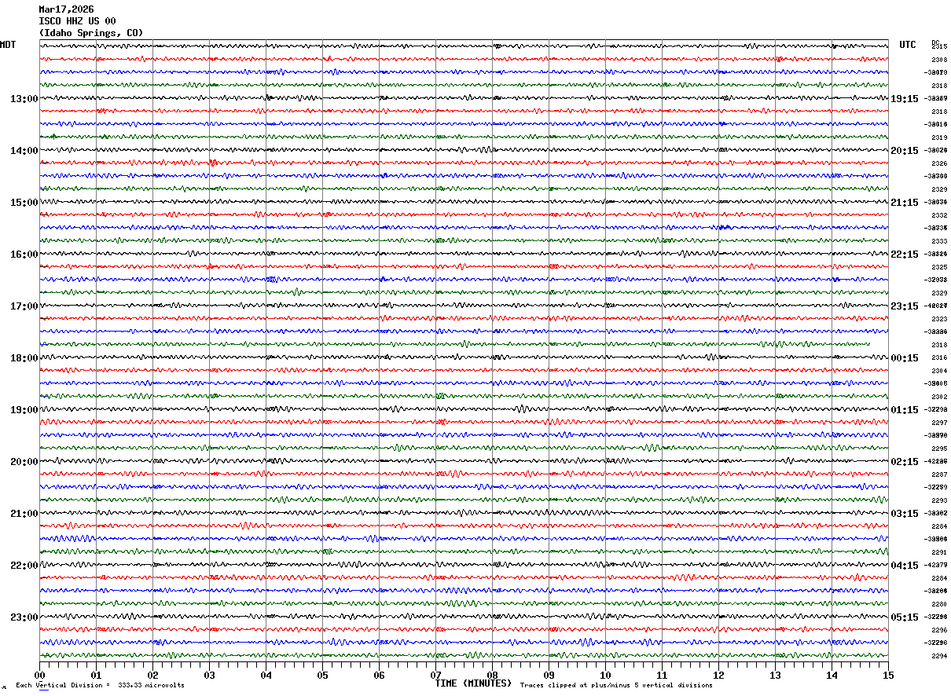Click minute tick 03 on the time axis
This screenshot has width=951, height=696.
[209, 675]
